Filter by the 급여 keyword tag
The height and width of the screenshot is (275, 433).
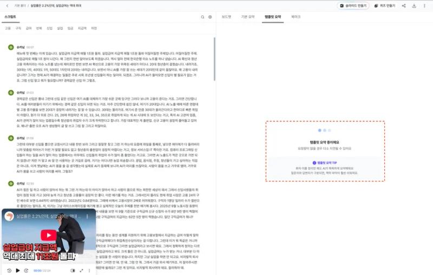tap(29, 28)
